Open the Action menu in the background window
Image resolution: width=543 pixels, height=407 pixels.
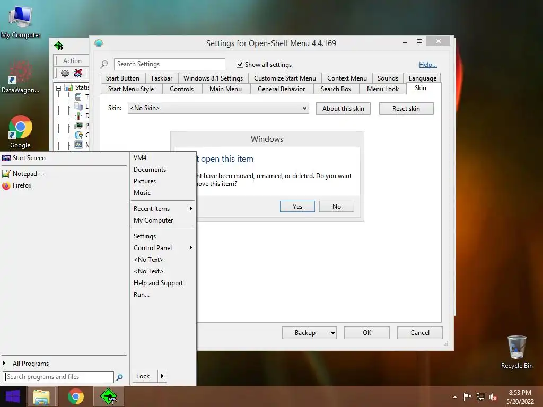point(72,60)
